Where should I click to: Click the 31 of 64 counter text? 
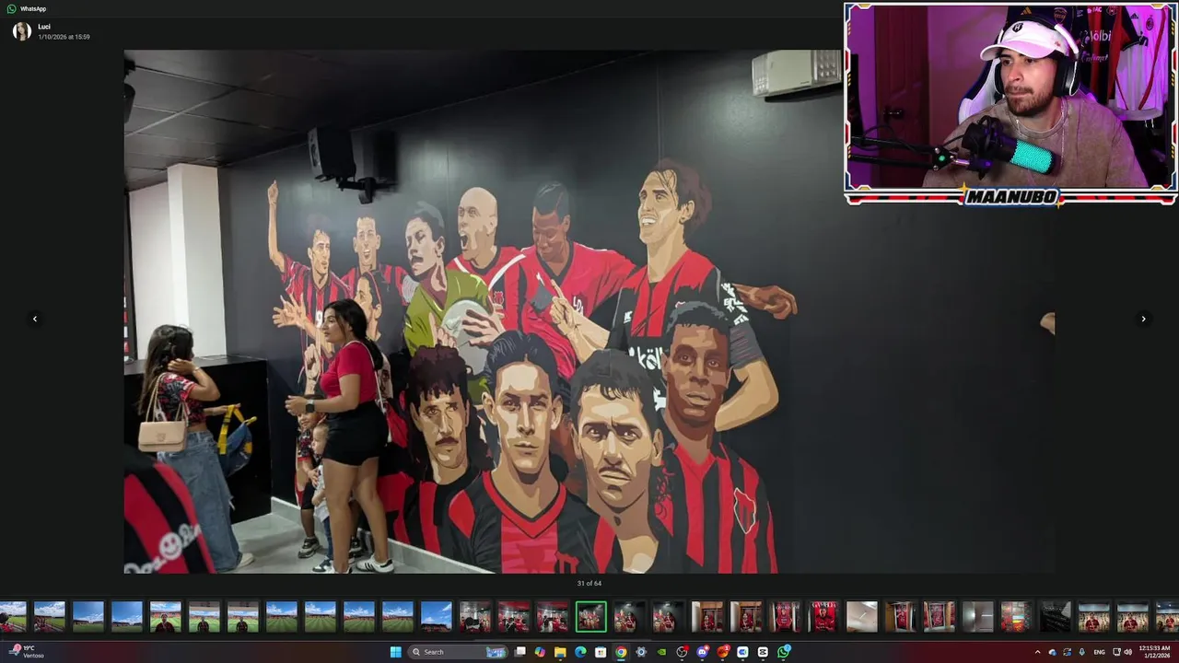(x=589, y=583)
